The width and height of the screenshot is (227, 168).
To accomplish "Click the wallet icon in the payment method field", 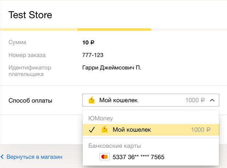I will pos(92,100).
